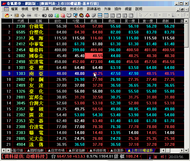Expand the channel lines tool dropdown arrow

pyautogui.click(x=187, y=15)
